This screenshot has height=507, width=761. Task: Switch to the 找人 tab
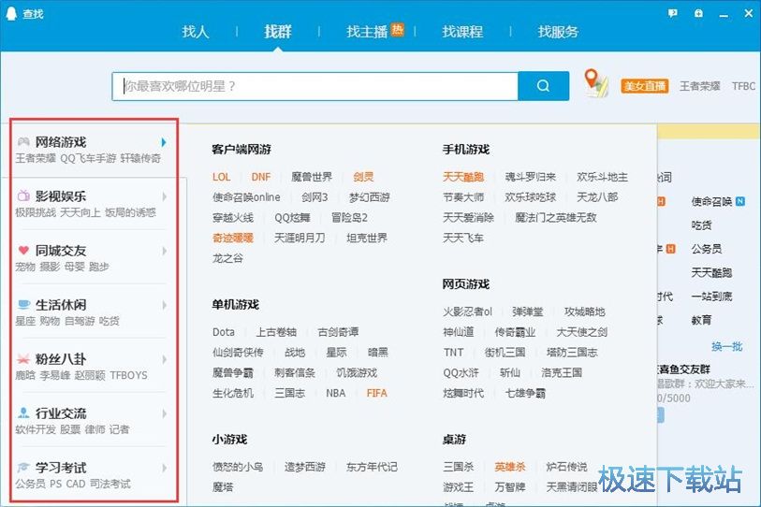click(196, 32)
